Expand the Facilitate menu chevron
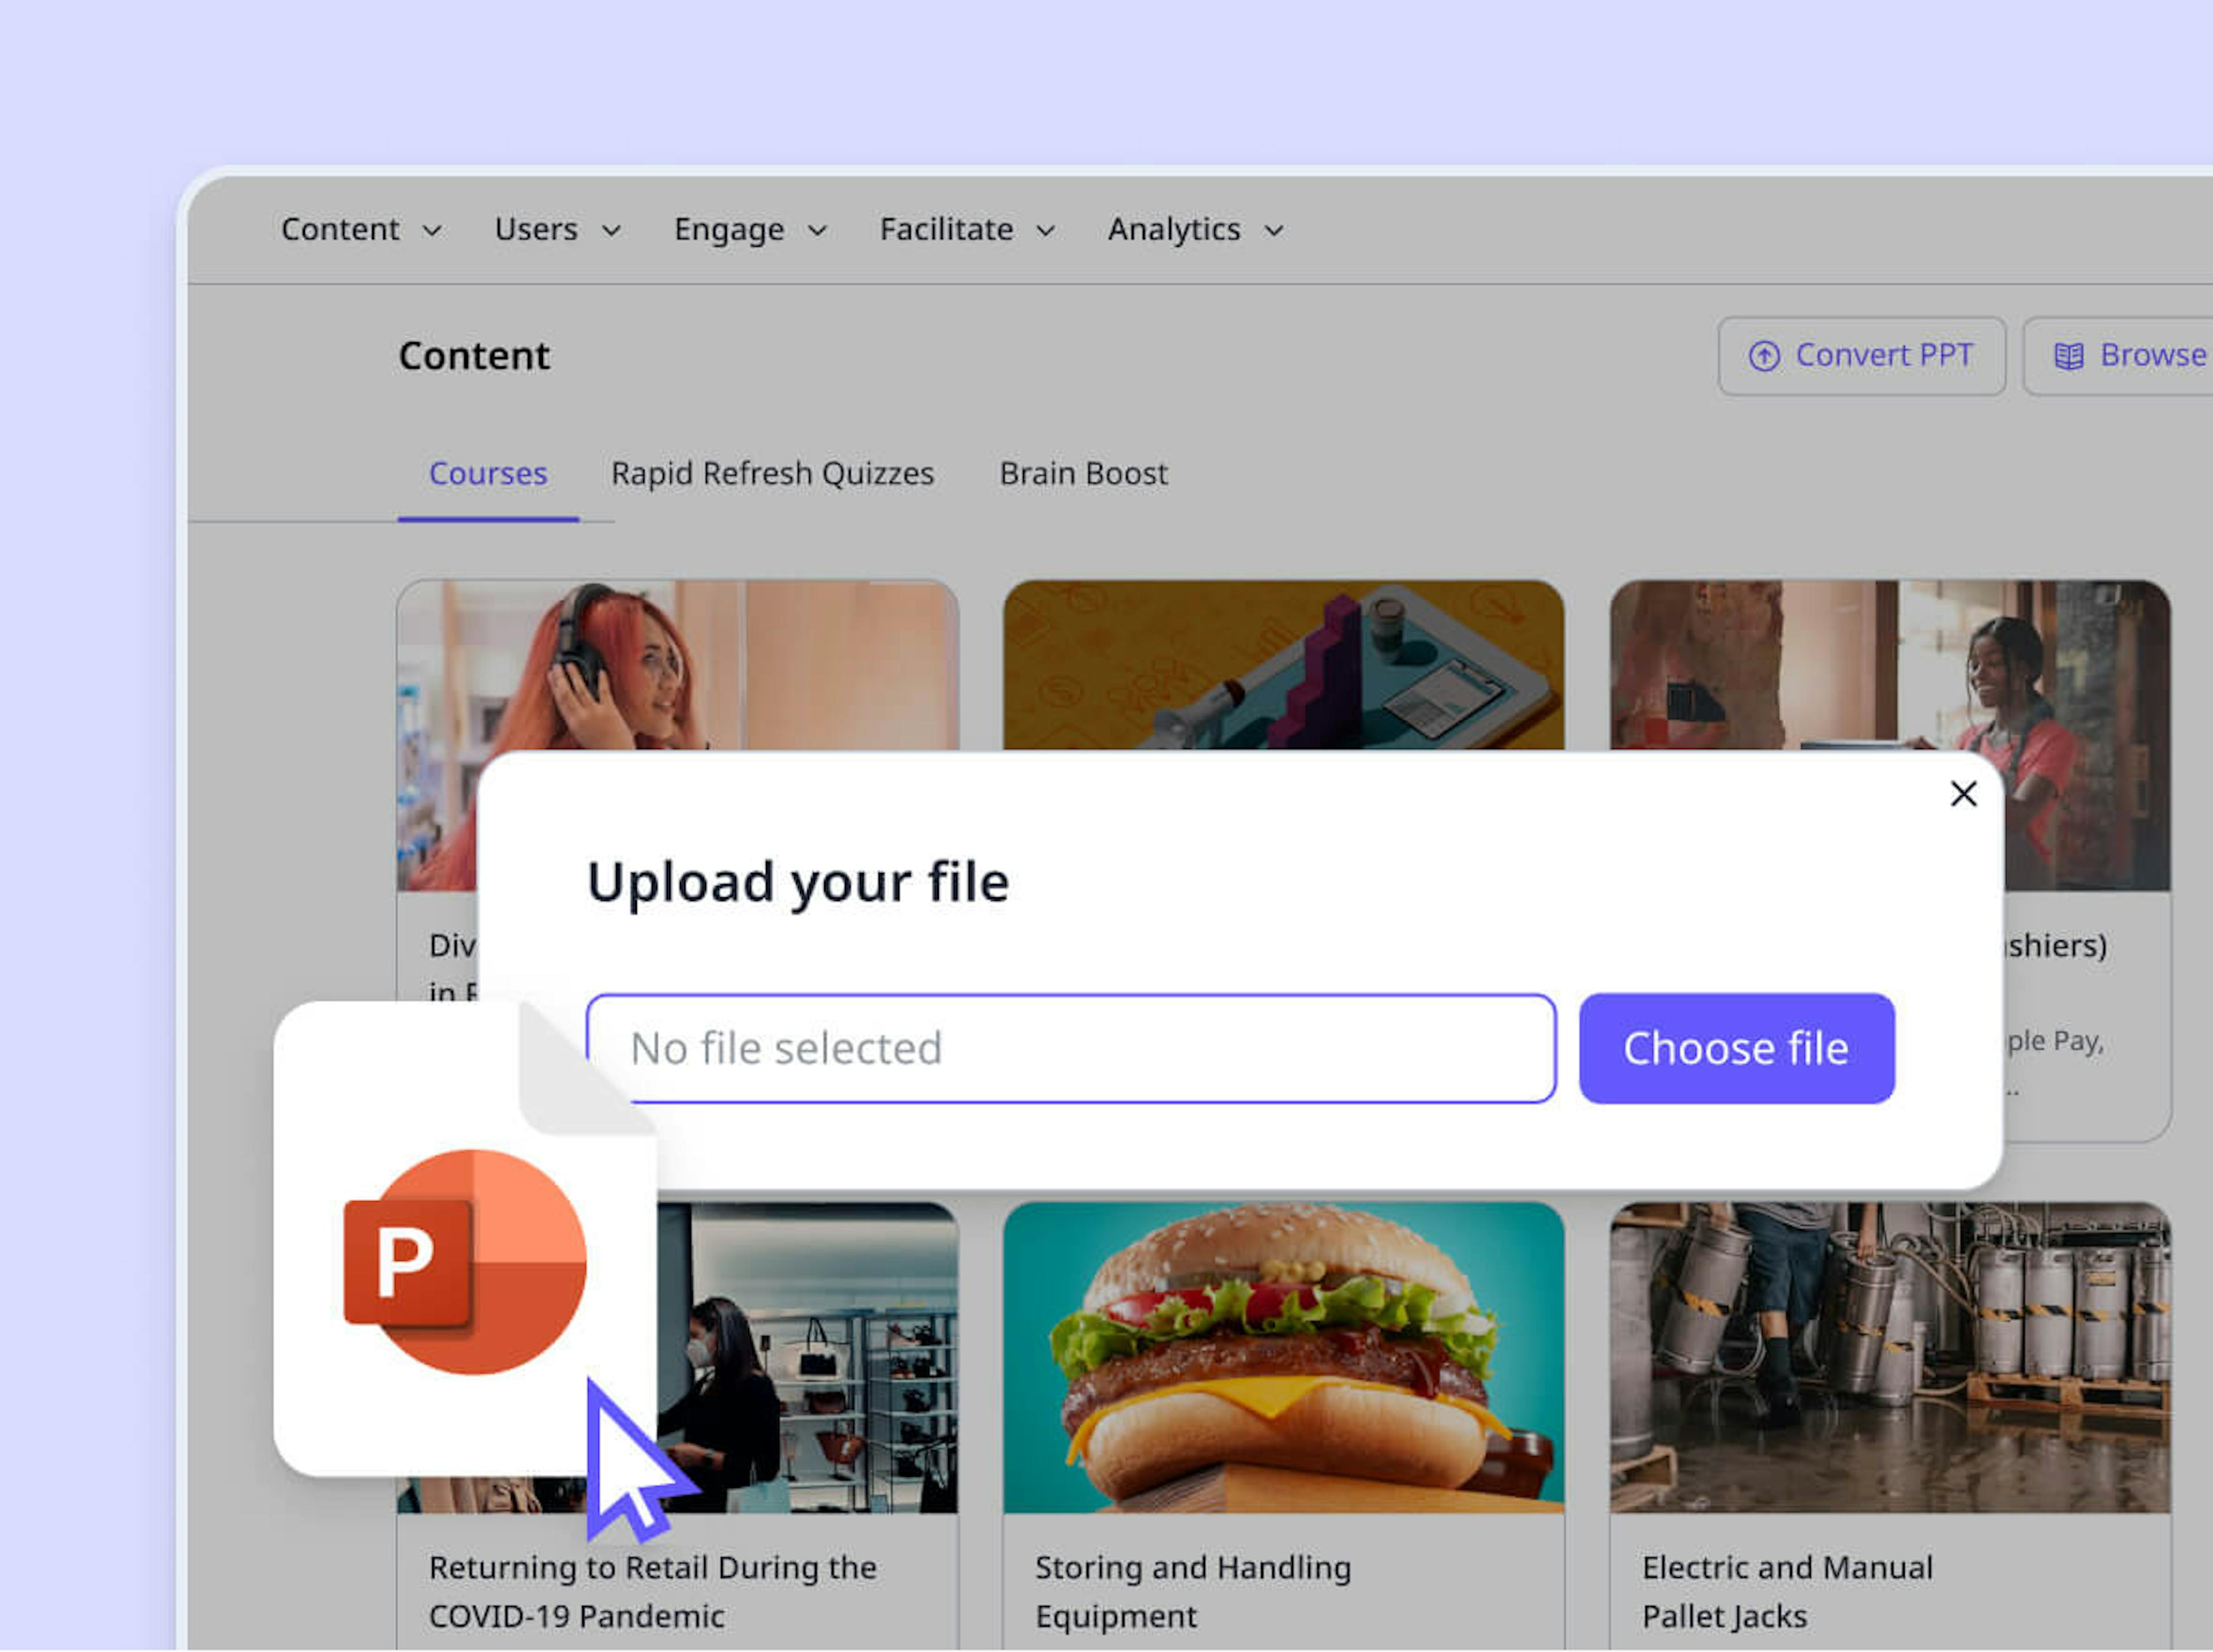The image size is (2213, 1652). coord(1045,231)
